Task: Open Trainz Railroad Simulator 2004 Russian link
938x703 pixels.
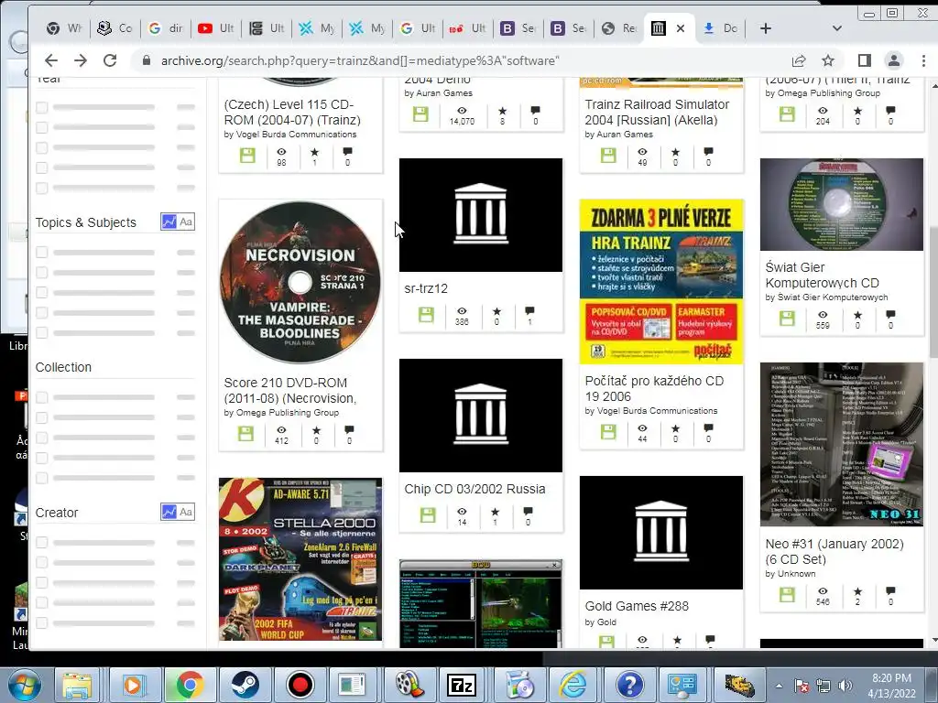Action: click(657, 112)
